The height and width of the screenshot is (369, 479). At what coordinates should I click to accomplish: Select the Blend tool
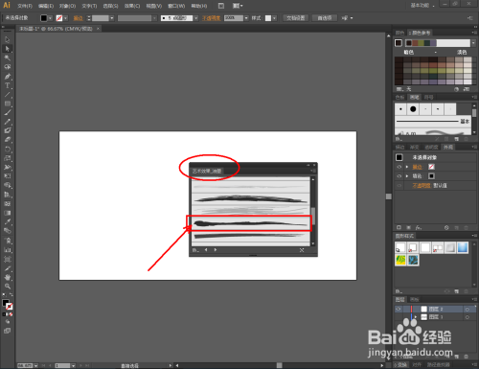(x=7, y=231)
